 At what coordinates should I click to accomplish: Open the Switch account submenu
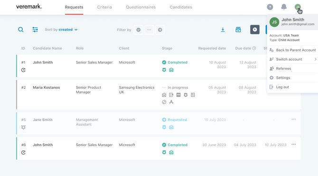tap(293, 59)
